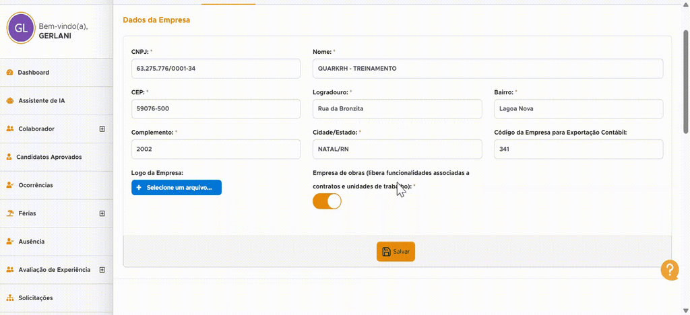Click the Salvar button
Viewport: 690px width, 315px height.
pos(396,252)
